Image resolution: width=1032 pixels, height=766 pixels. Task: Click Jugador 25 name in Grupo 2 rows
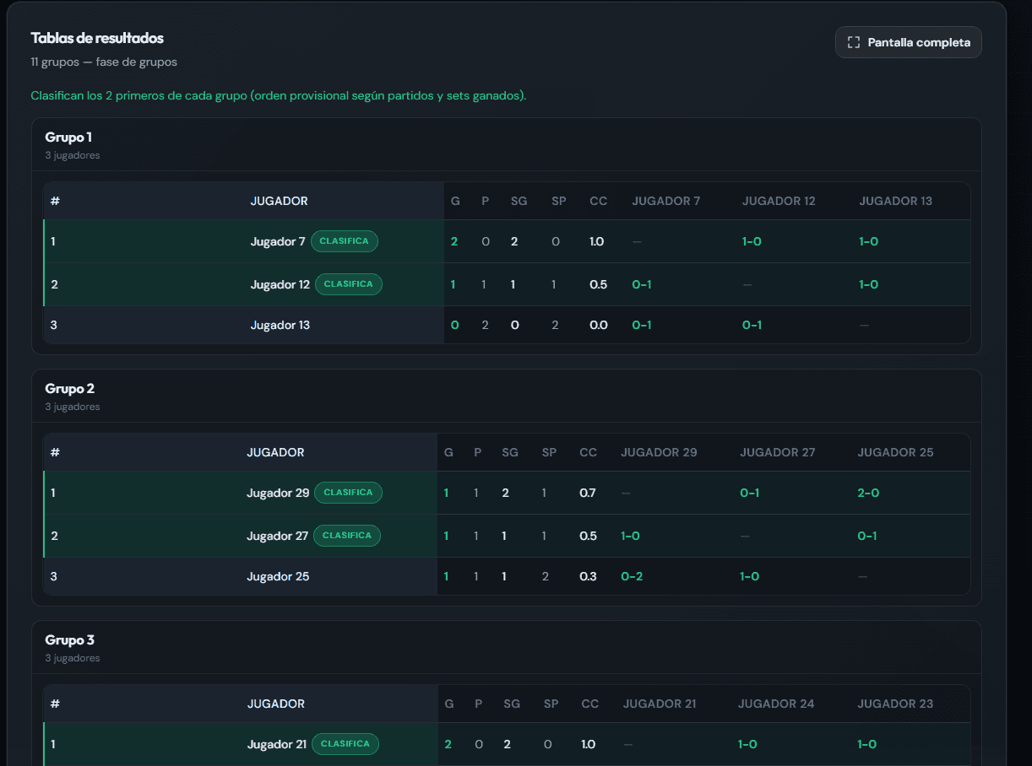click(278, 576)
